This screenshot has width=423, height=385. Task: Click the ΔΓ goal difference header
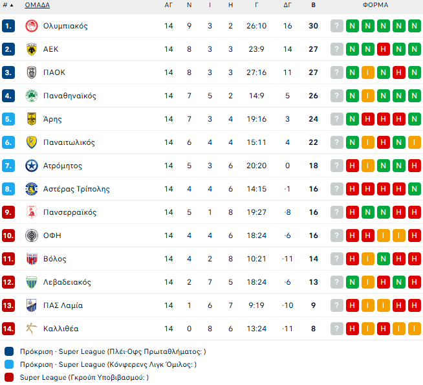point(288,5)
